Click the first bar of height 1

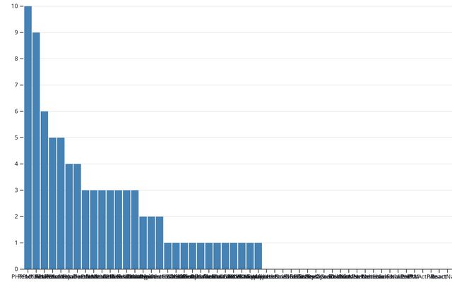(x=168, y=255)
